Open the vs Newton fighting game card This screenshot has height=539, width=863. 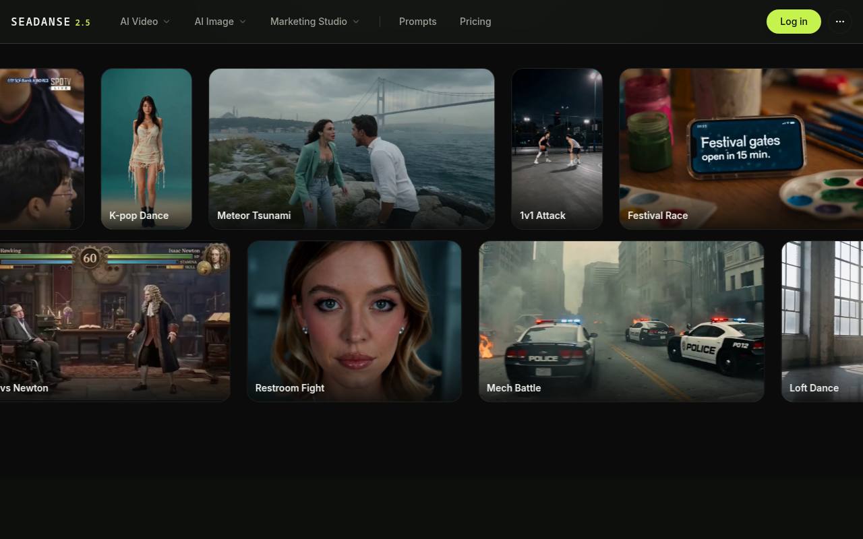click(115, 321)
